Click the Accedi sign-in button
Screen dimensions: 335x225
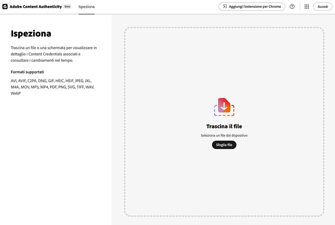[x=322, y=7]
